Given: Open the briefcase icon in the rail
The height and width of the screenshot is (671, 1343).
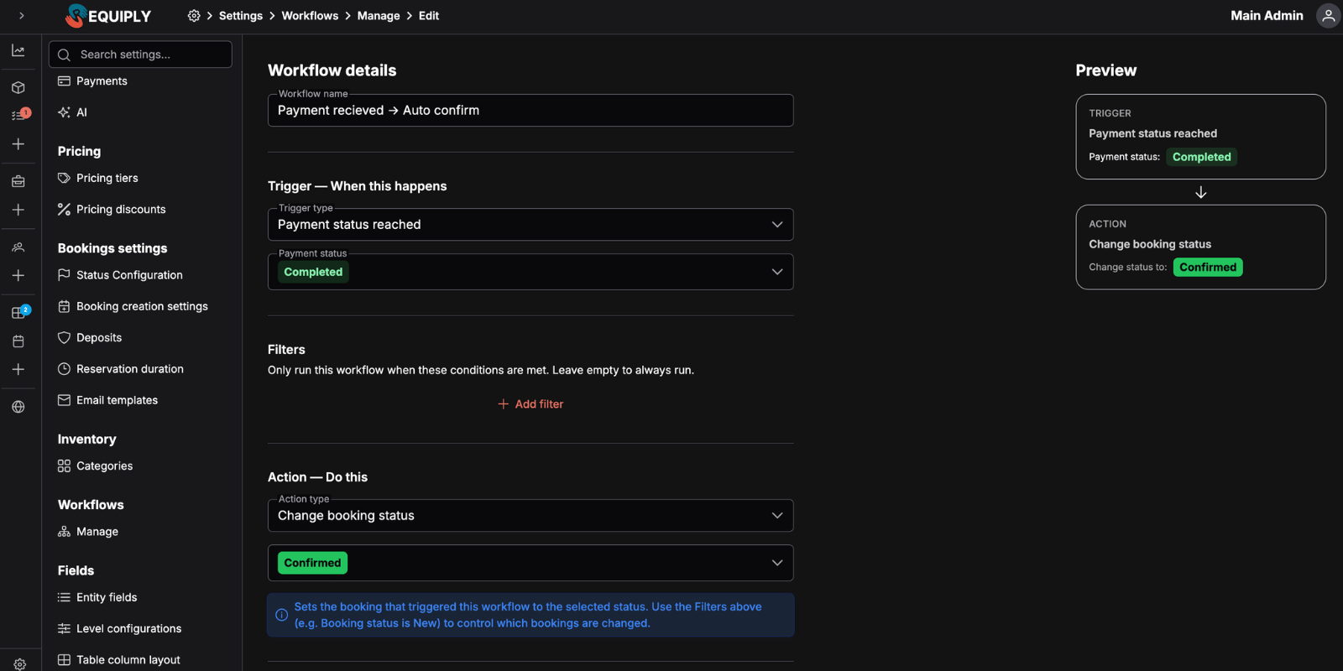Looking at the screenshot, I should [18, 181].
